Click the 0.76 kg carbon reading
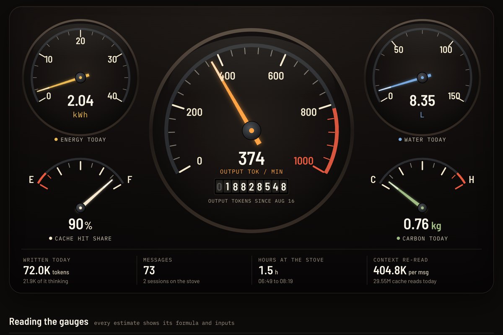 pyautogui.click(x=422, y=224)
